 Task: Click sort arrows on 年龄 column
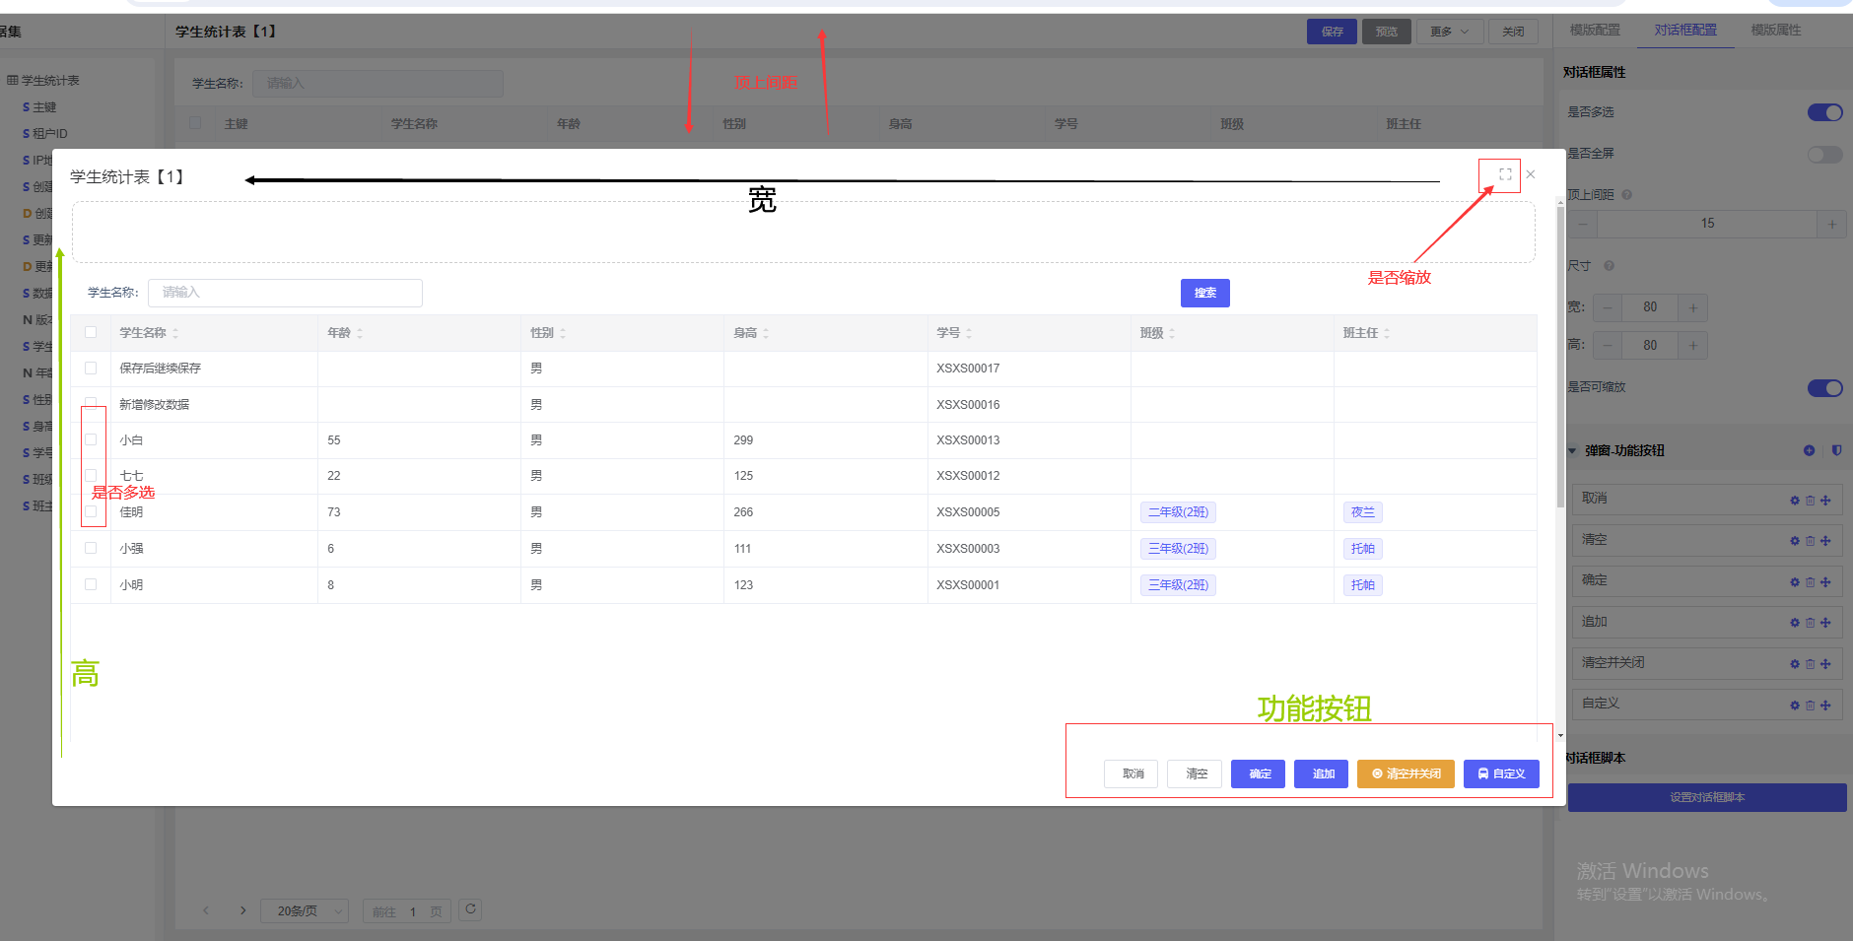point(360,334)
